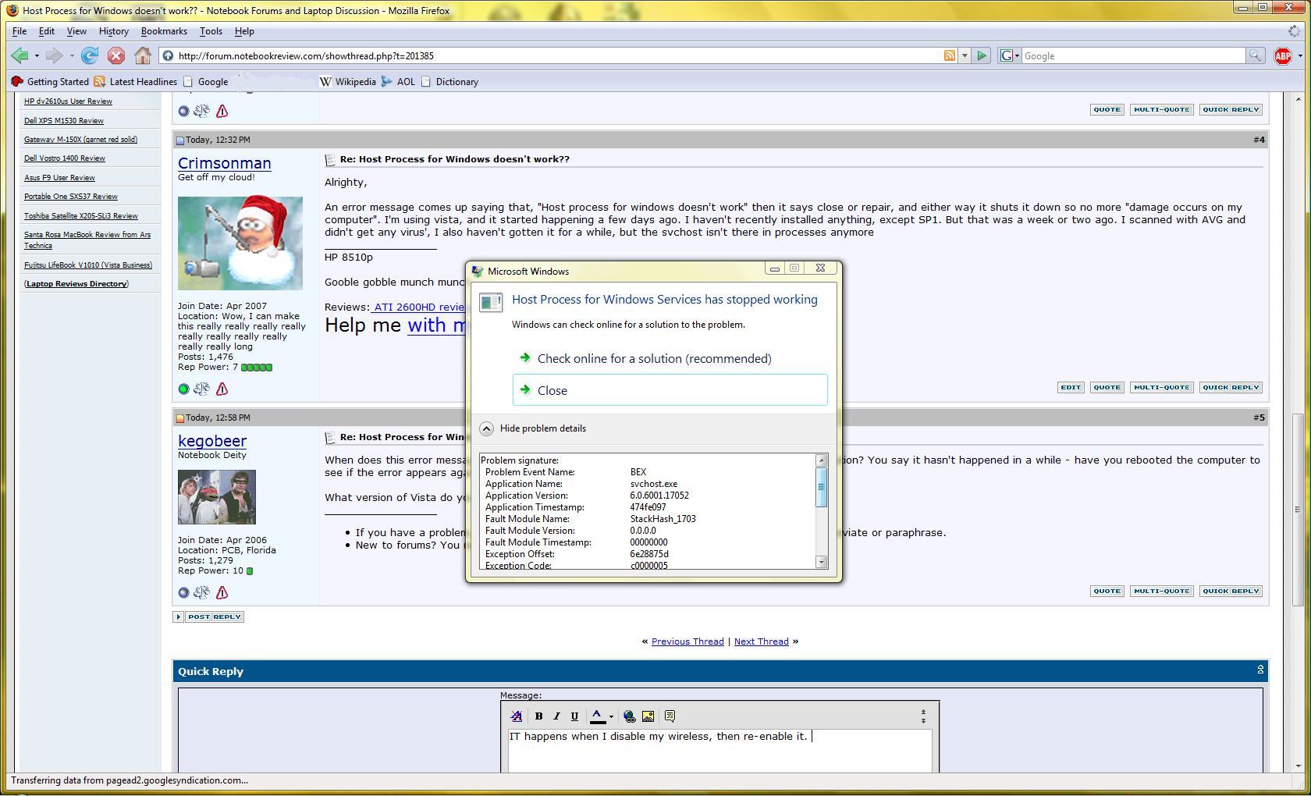Viewport: 1311px width, 796px height.
Task: Click the editor size adjust arrows
Action: (923, 716)
